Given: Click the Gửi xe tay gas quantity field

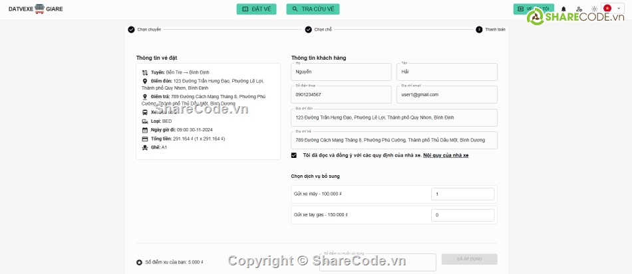Looking at the screenshot, I should [463, 215].
